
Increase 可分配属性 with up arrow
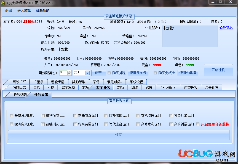coord(69,72)
